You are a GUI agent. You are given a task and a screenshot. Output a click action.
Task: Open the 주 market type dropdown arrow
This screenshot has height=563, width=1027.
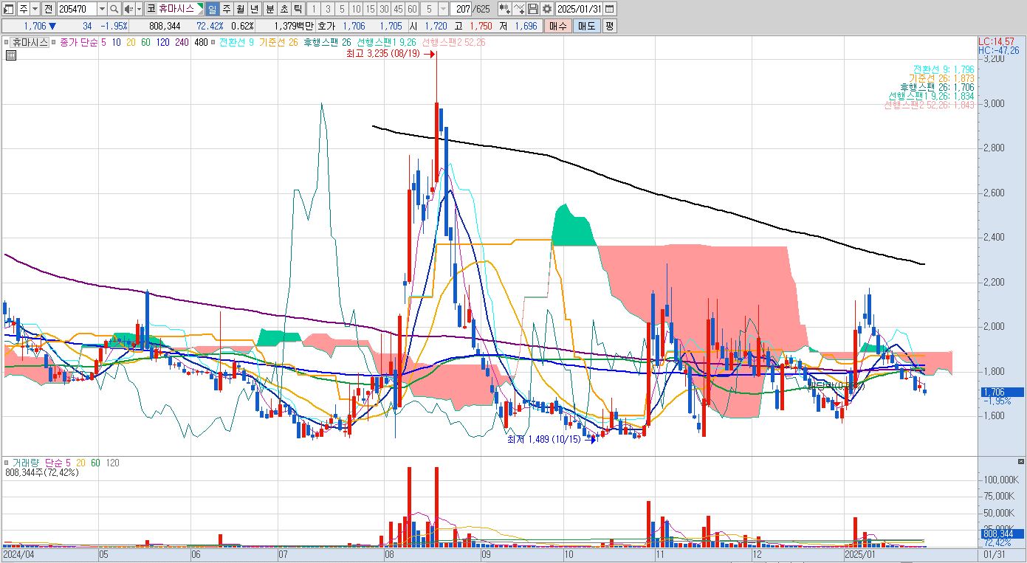(x=35, y=9)
